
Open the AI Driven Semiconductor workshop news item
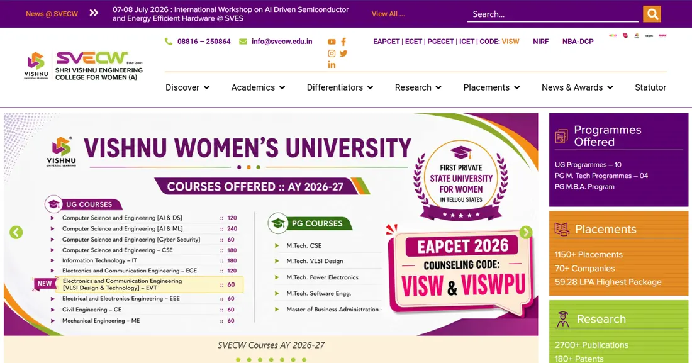(x=230, y=14)
